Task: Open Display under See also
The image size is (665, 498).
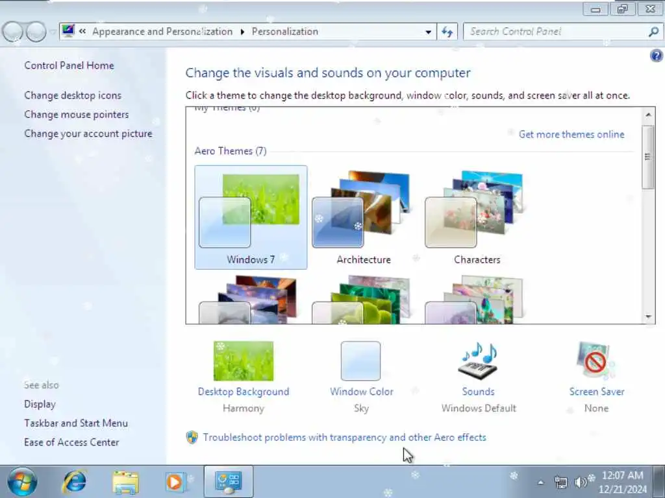Action: pyautogui.click(x=40, y=404)
